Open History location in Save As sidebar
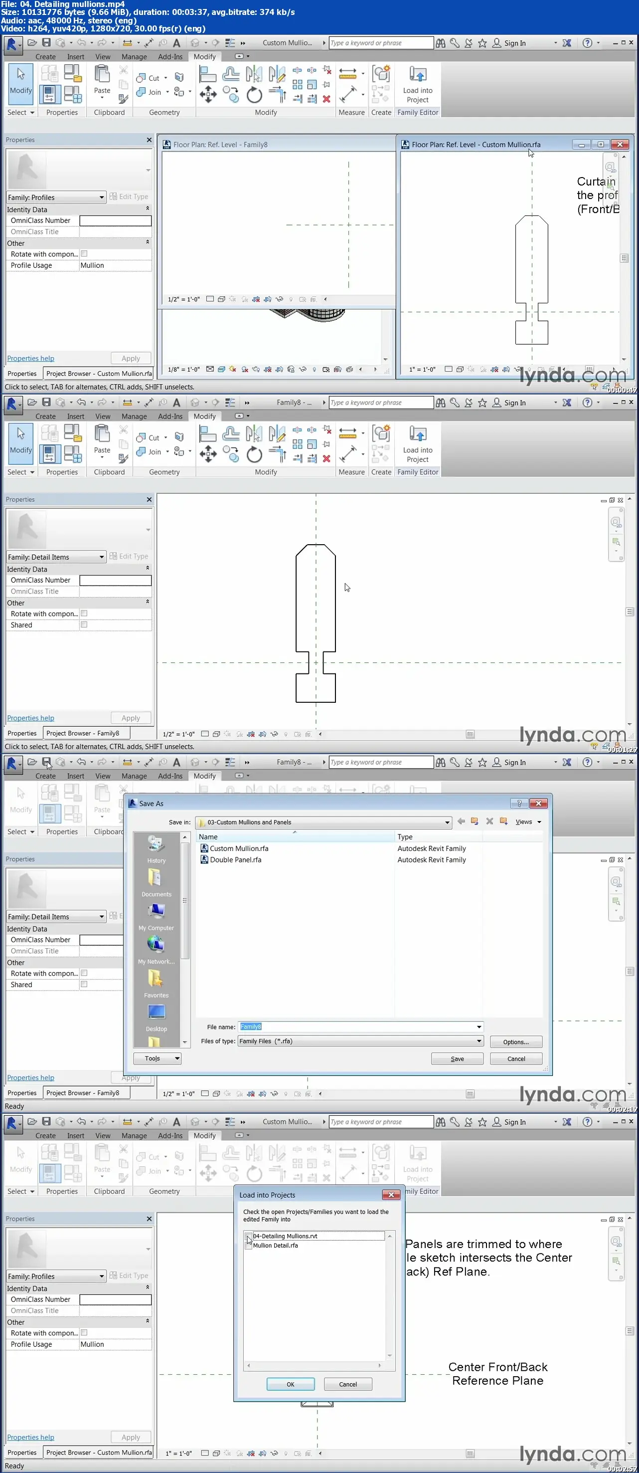 [x=156, y=849]
